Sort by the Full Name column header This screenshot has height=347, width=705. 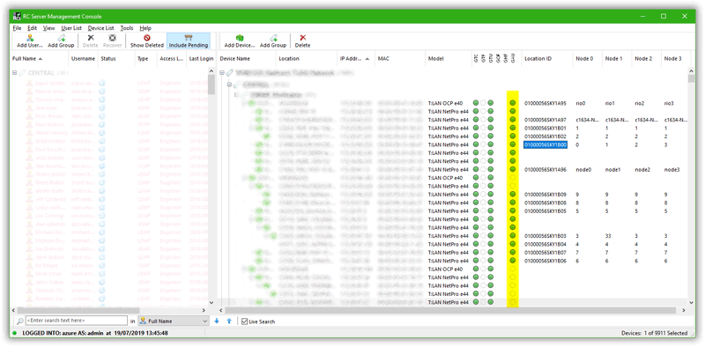tap(39, 58)
